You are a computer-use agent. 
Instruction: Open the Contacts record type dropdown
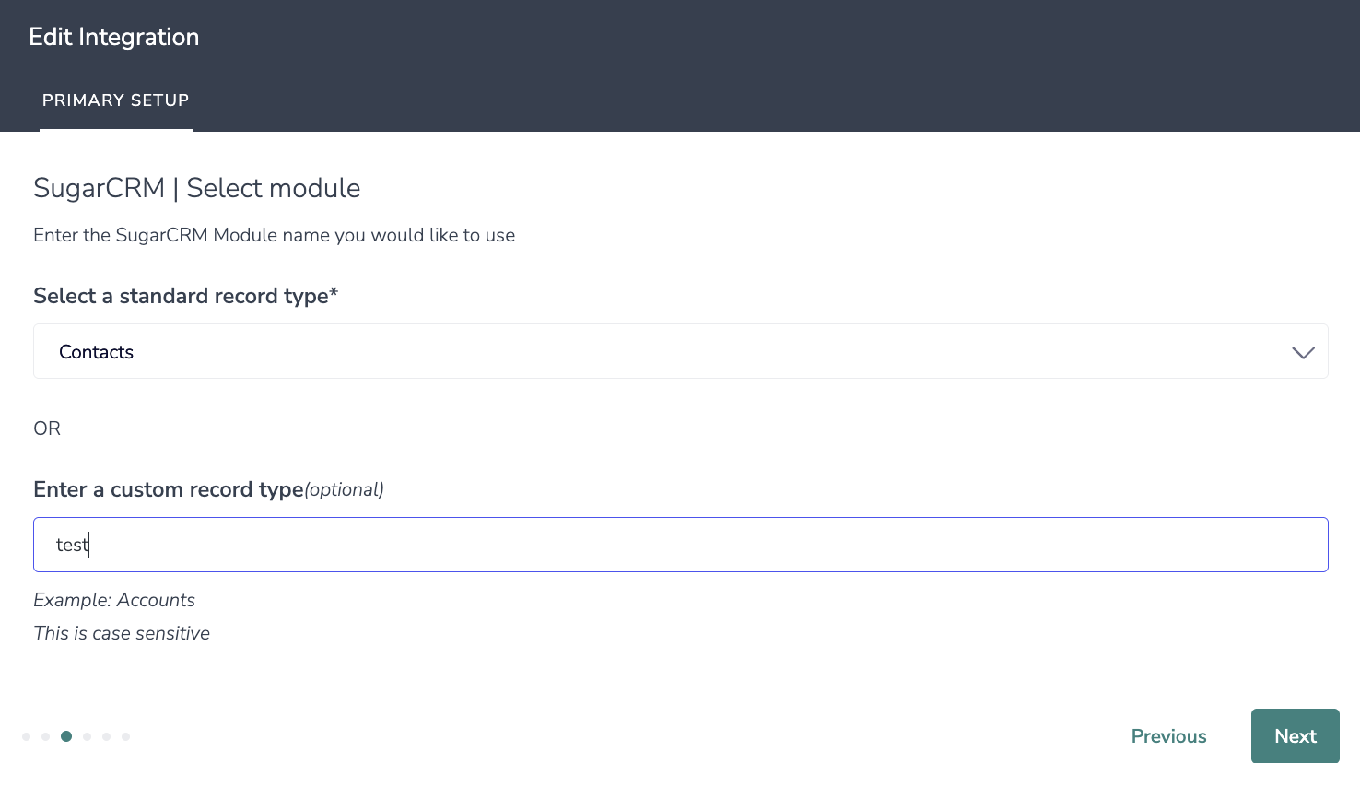pyautogui.click(x=645, y=352)
